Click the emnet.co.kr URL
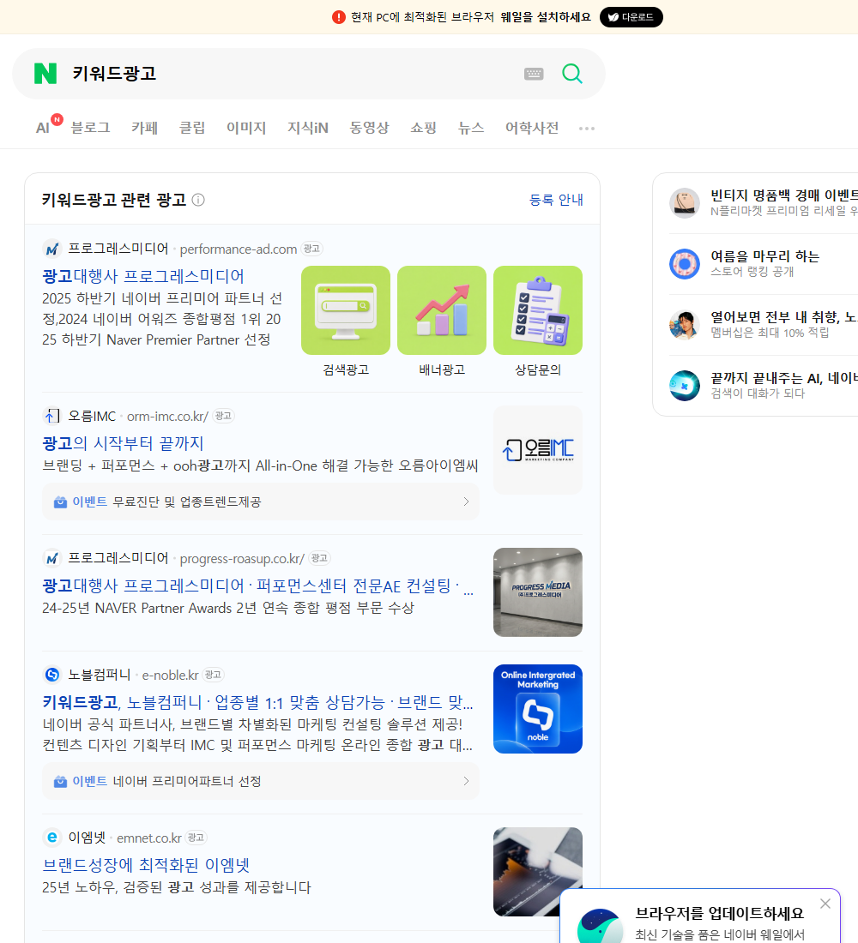The height and width of the screenshot is (943, 858). pyautogui.click(x=148, y=838)
